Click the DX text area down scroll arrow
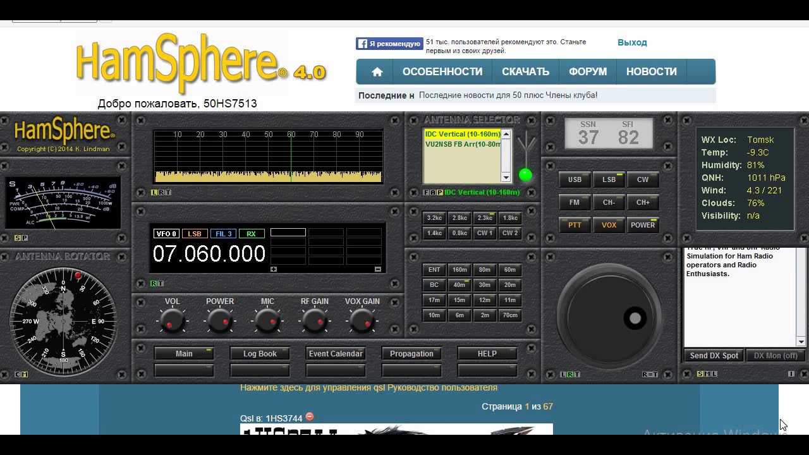 pos(801,342)
